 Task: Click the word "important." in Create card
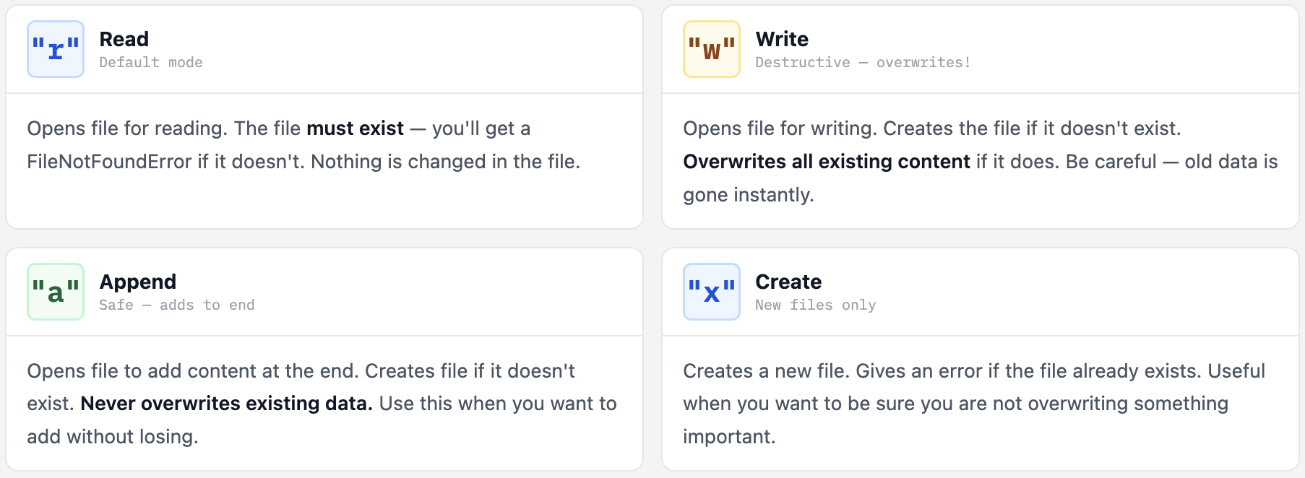point(728,437)
